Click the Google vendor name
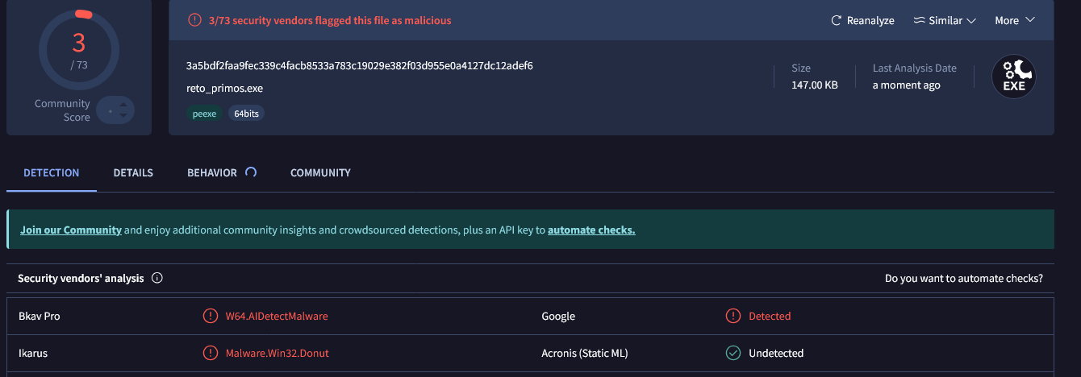The width and height of the screenshot is (1081, 377). 558,316
